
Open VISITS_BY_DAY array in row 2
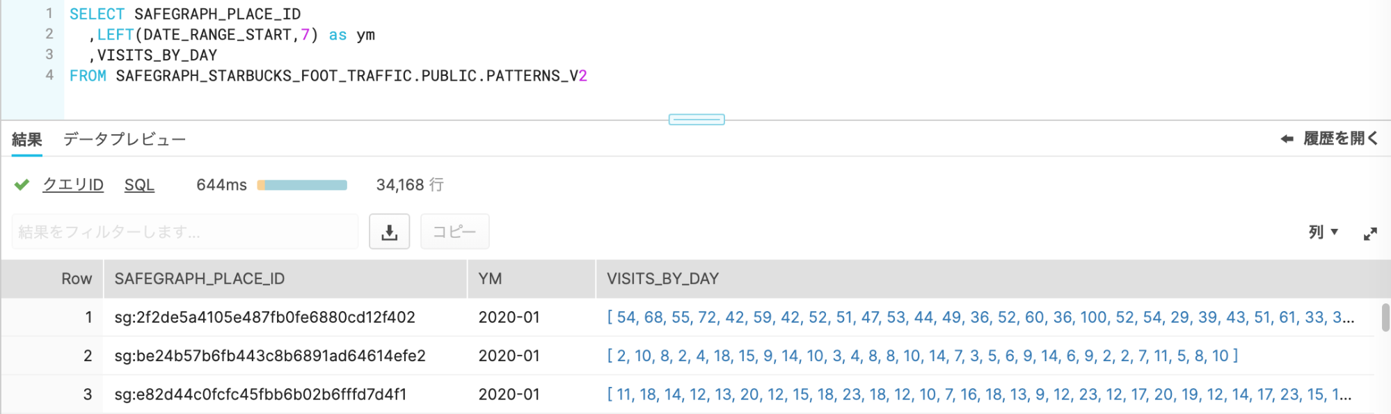click(x=923, y=356)
